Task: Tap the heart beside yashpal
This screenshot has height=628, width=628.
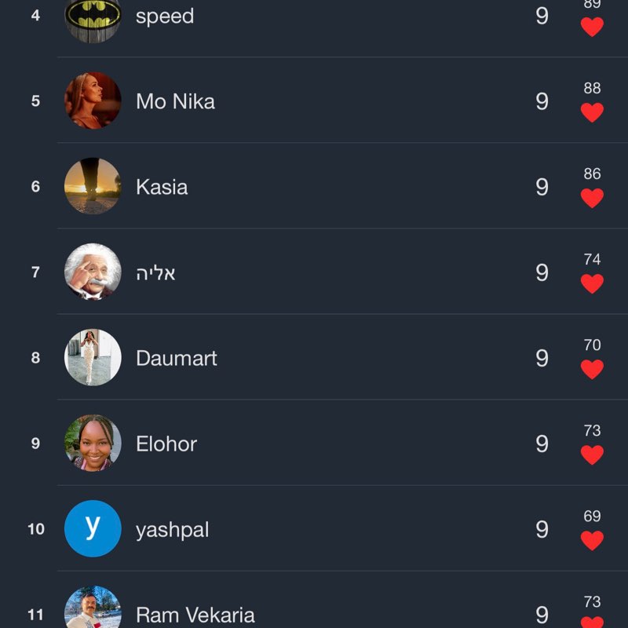Action: [592, 541]
